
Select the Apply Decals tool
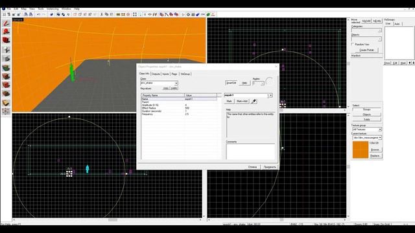click(x=6, y=85)
